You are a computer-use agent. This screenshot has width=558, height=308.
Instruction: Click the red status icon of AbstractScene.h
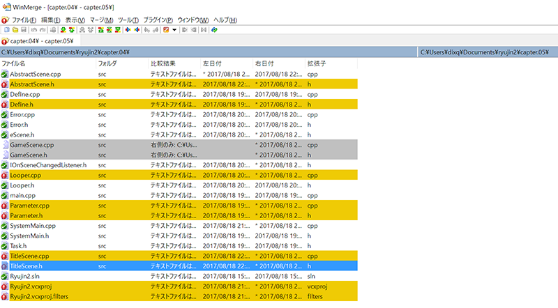click(x=4, y=84)
